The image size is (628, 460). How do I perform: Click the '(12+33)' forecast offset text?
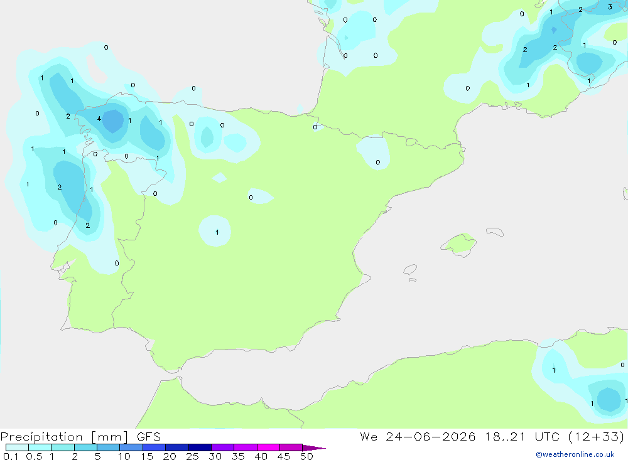point(596,436)
